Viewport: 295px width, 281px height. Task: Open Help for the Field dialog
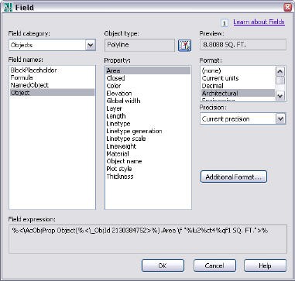pos(265,266)
